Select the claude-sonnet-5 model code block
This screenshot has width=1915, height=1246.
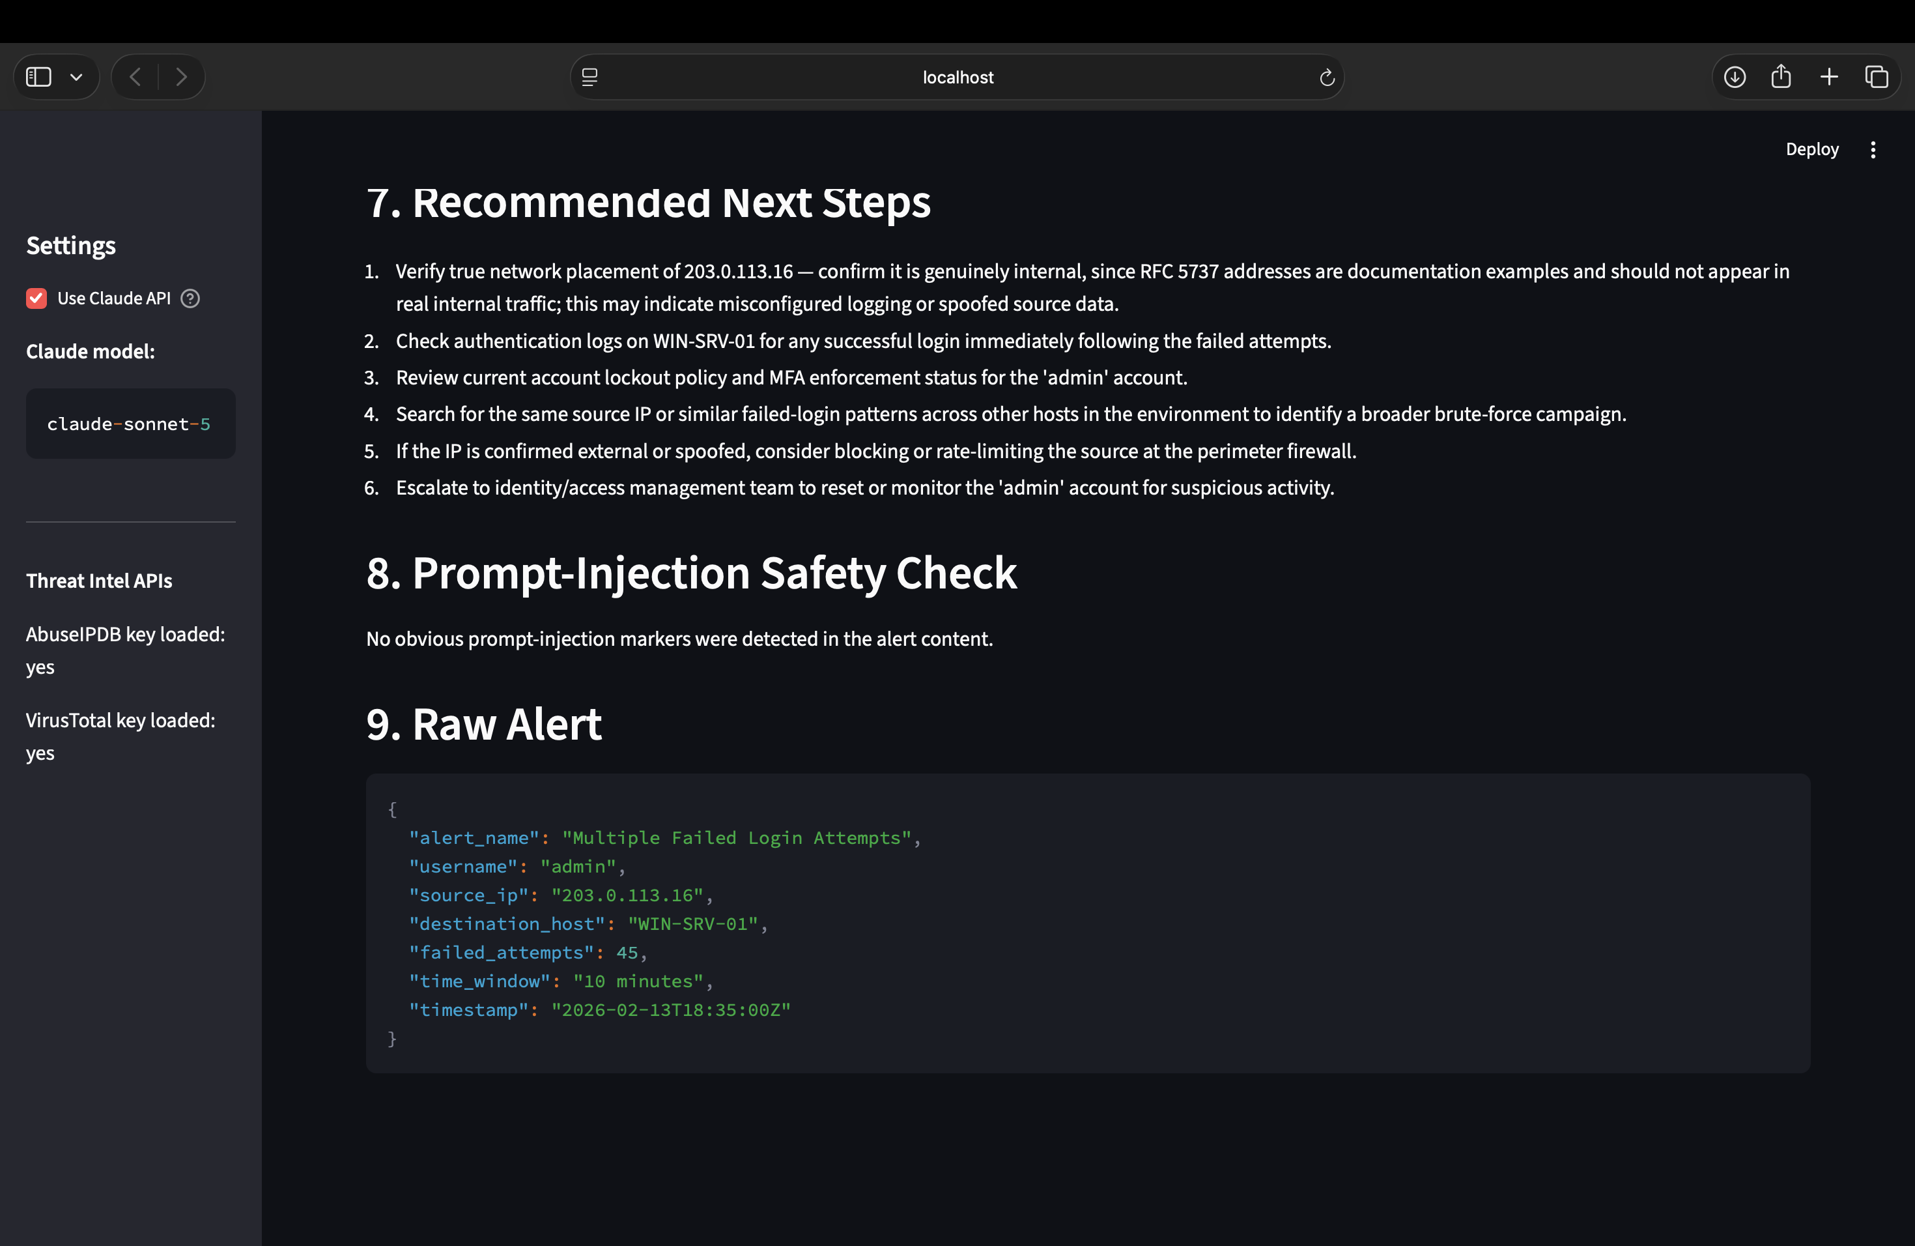click(130, 424)
